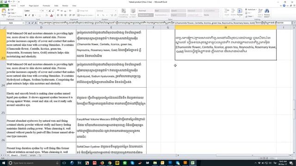The image size is (296, 166).
Task: Switch to the Page Layout tab
Action: pos(34,6)
